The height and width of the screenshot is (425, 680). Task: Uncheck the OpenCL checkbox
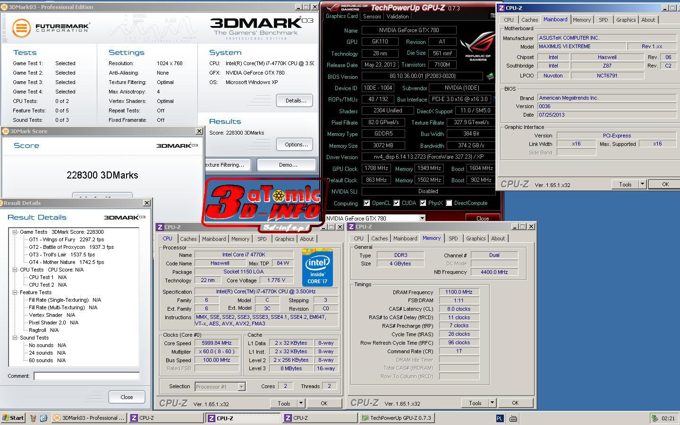click(x=367, y=203)
